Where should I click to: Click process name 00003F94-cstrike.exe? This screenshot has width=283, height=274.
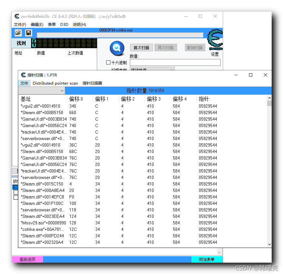pyautogui.click(x=116, y=30)
